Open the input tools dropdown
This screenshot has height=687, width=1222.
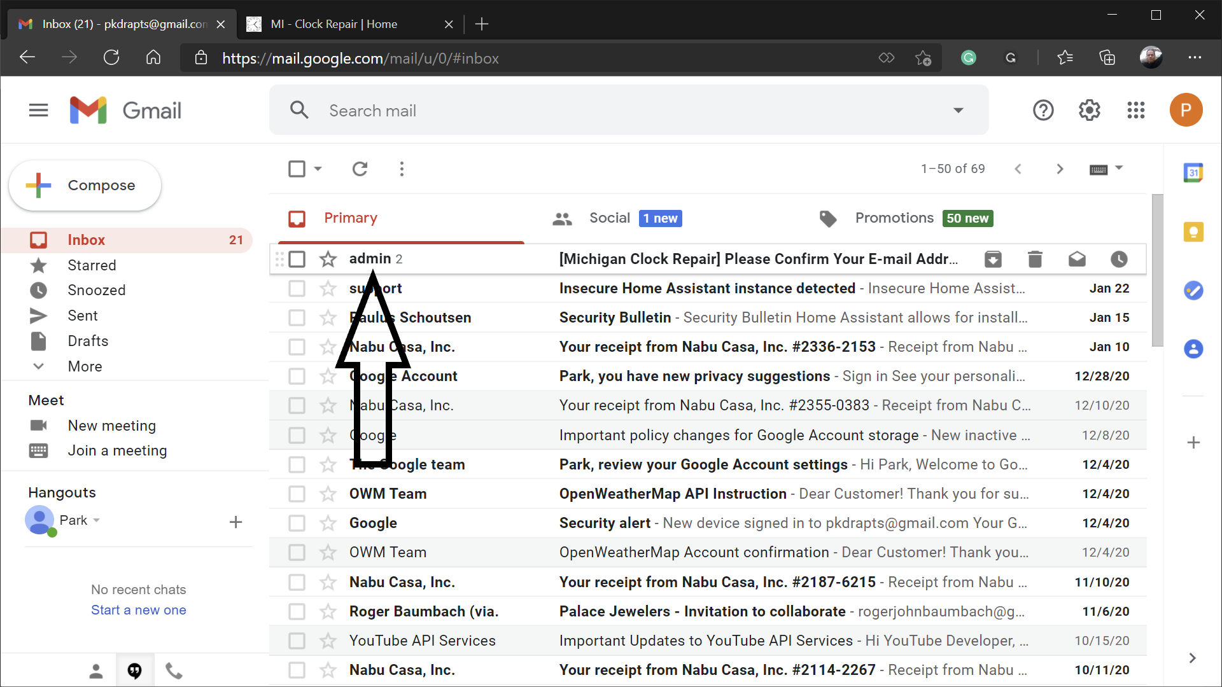pyautogui.click(x=1106, y=169)
